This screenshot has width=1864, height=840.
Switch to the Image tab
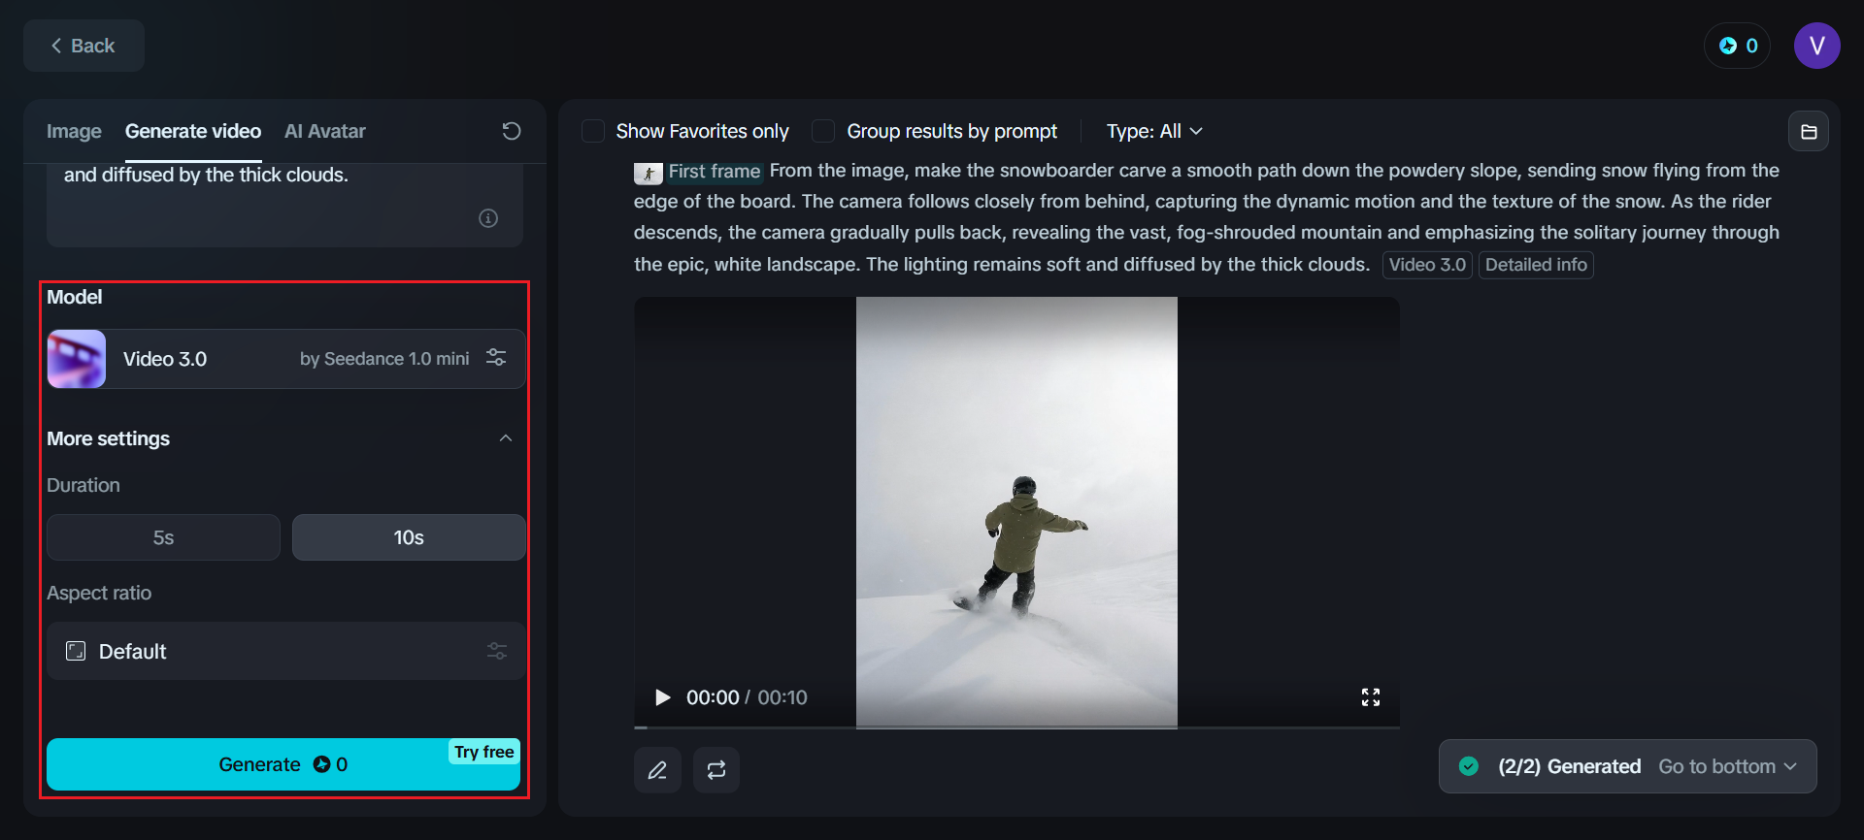(74, 131)
